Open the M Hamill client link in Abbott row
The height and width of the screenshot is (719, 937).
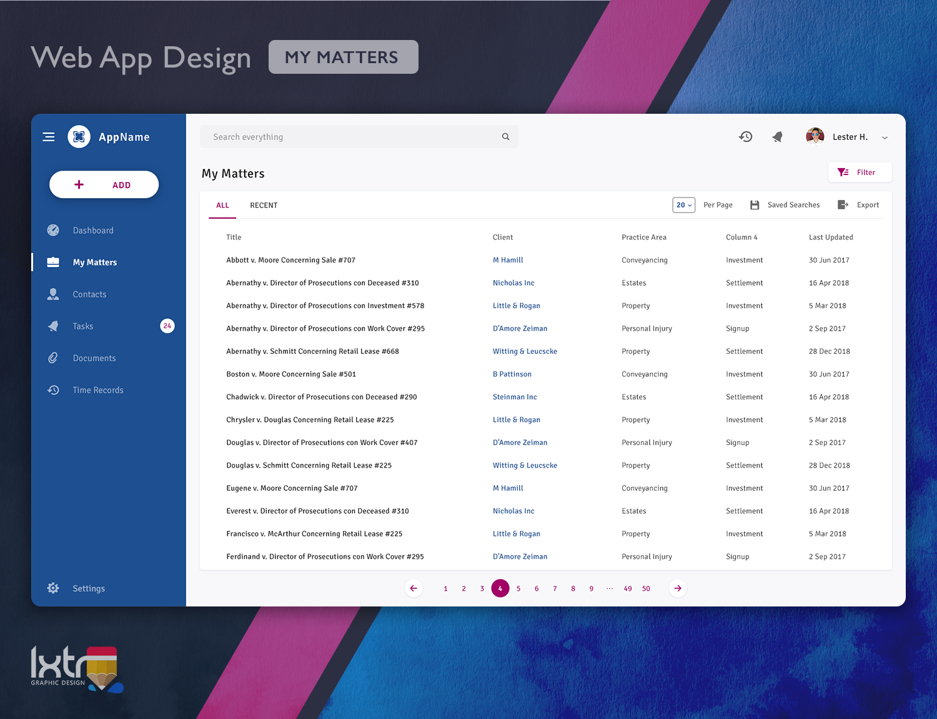tap(508, 260)
